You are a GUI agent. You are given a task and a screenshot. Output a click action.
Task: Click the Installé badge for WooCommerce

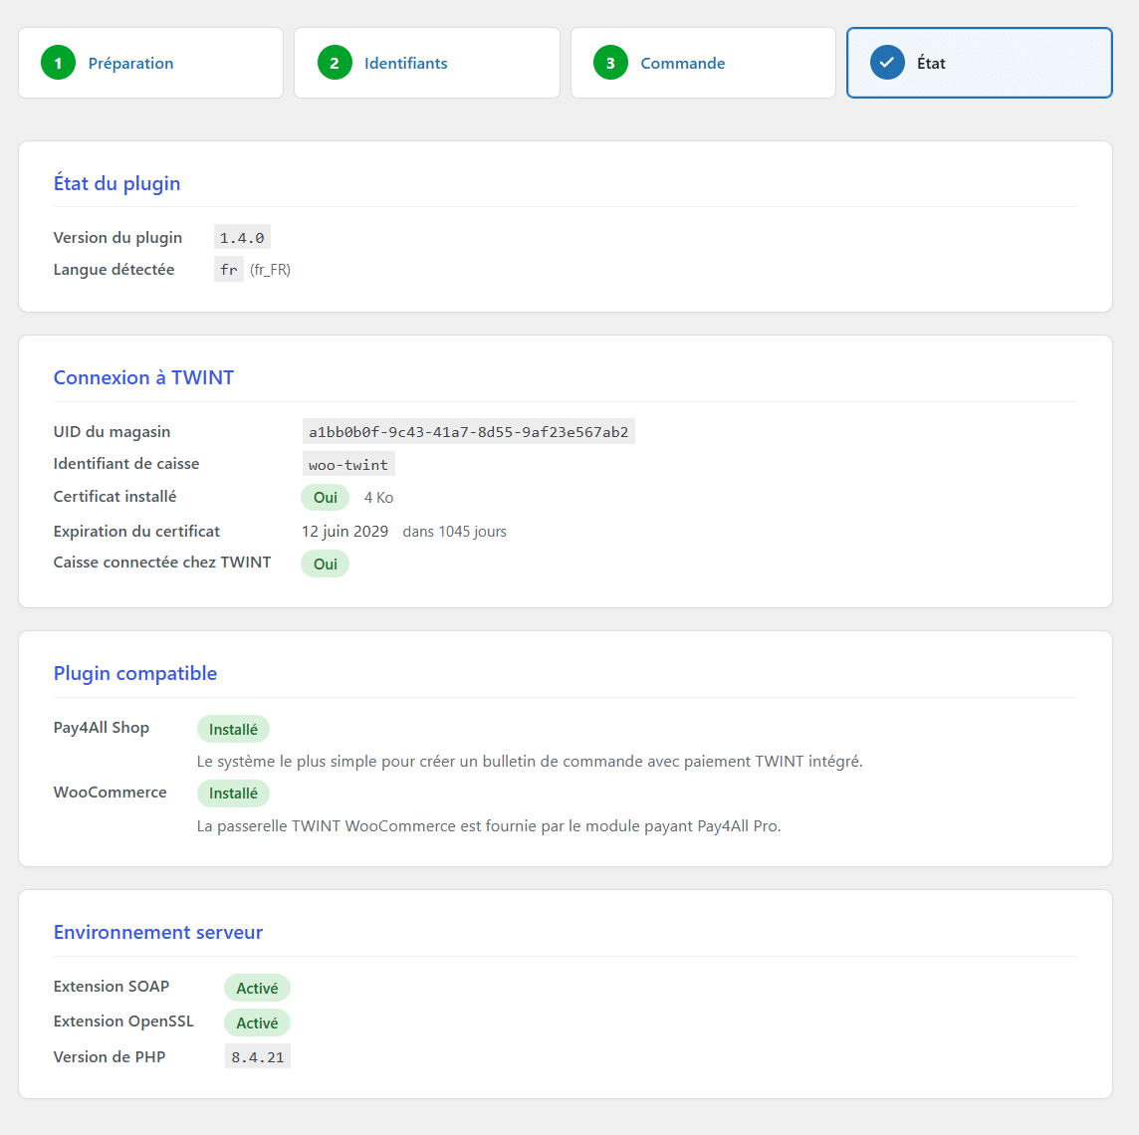[x=233, y=793]
